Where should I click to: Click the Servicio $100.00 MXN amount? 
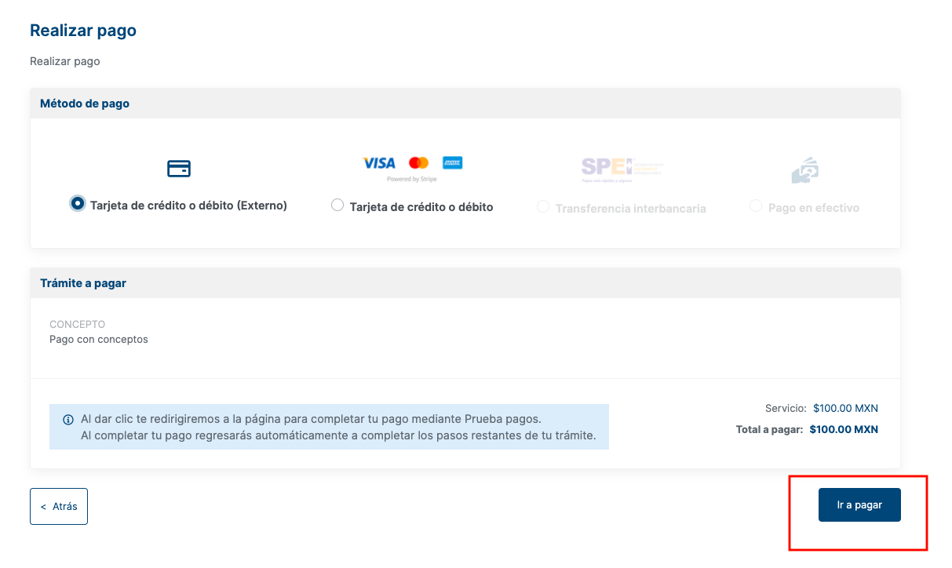(x=845, y=409)
